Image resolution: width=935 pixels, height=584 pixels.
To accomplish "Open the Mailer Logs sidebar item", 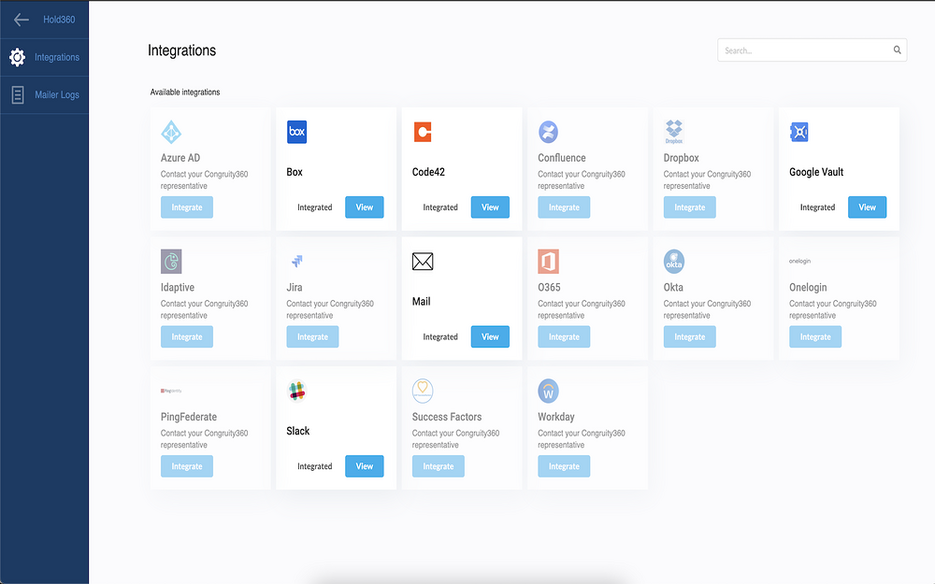I will coord(44,94).
